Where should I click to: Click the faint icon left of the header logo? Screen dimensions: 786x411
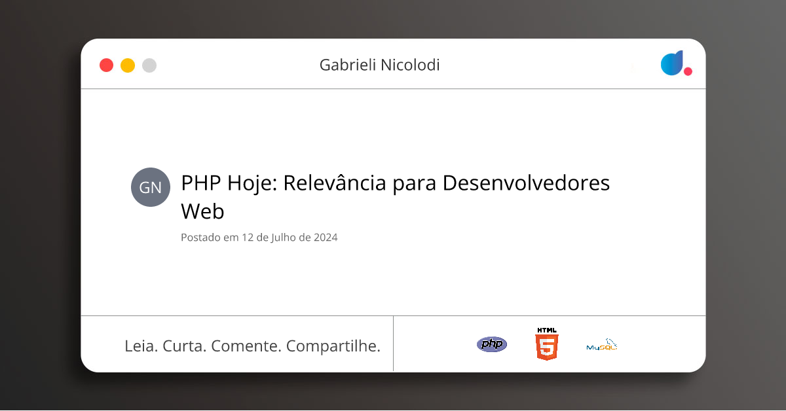633,67
